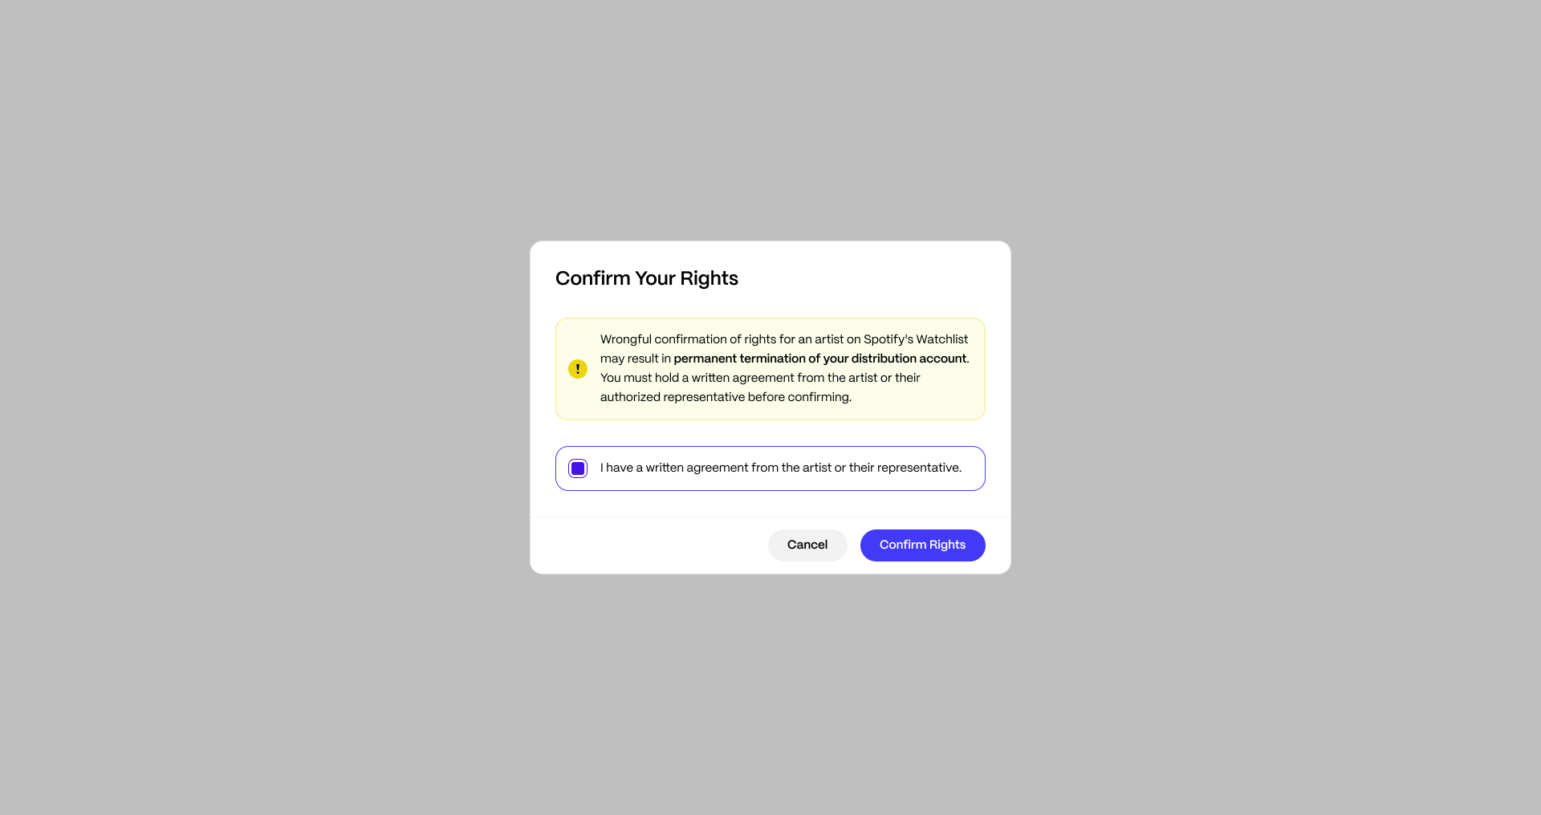This screenshot has height=815, width=1541.
Task: Click the purple-outlined agreement row's blank right edge
Action: click(x=974, y=468)
